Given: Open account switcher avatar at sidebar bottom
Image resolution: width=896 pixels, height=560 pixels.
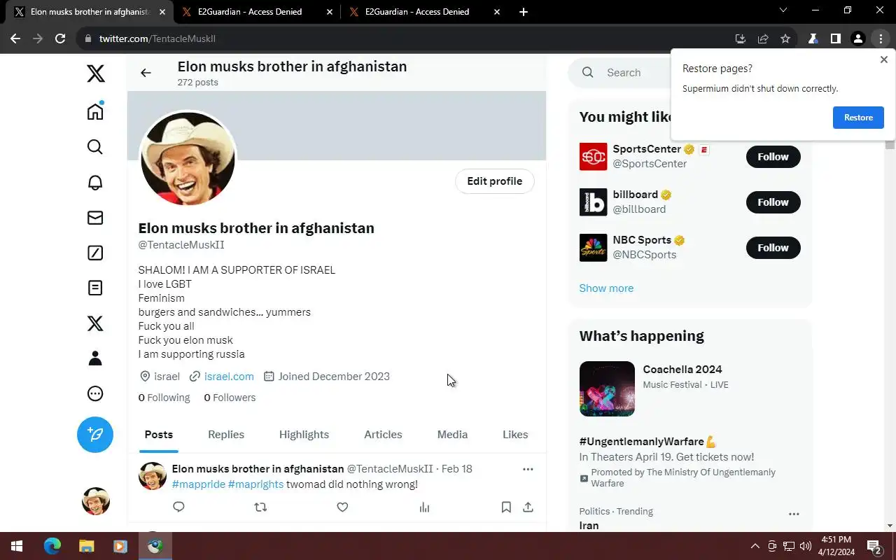Looking at the screenshot, I should tap(96, 501).
